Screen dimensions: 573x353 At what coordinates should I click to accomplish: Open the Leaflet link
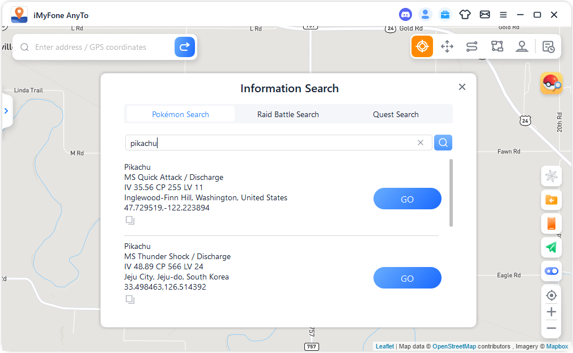[384, 346]
